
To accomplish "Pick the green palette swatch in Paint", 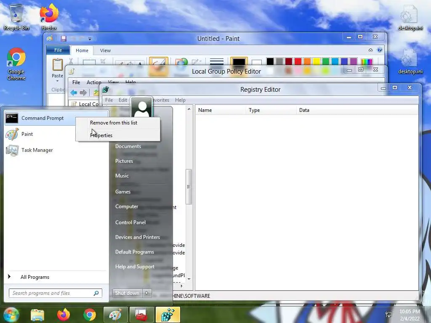I will [326, 61].
